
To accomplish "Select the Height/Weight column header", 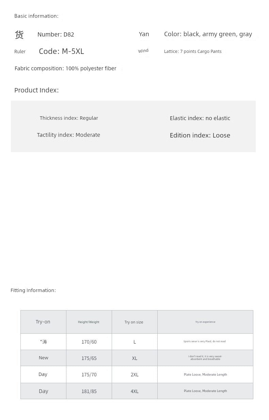I will 89,322.
